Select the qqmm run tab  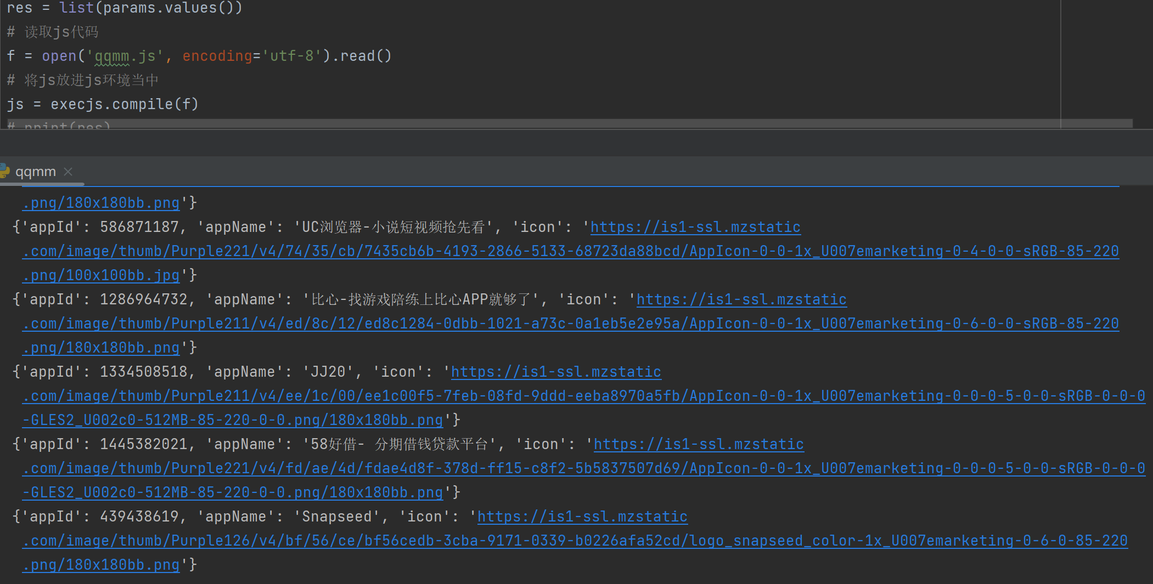click(36, 172)
